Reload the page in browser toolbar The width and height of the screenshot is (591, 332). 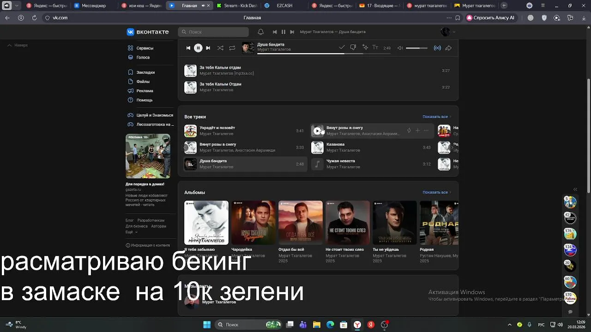[x=34, y=18]
